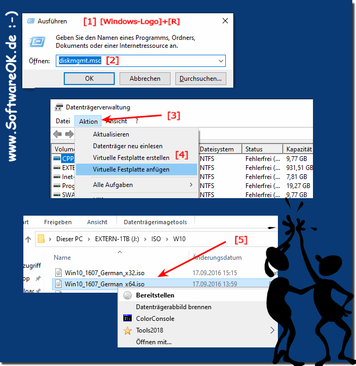356x366 pixels.
Task: Click the OK button
Action: (89, 79)
